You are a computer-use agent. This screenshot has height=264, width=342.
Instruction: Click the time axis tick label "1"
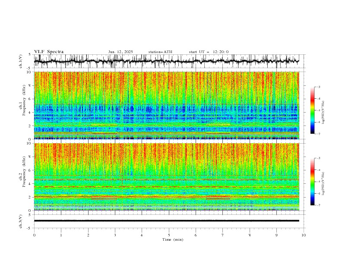point(61,235)
